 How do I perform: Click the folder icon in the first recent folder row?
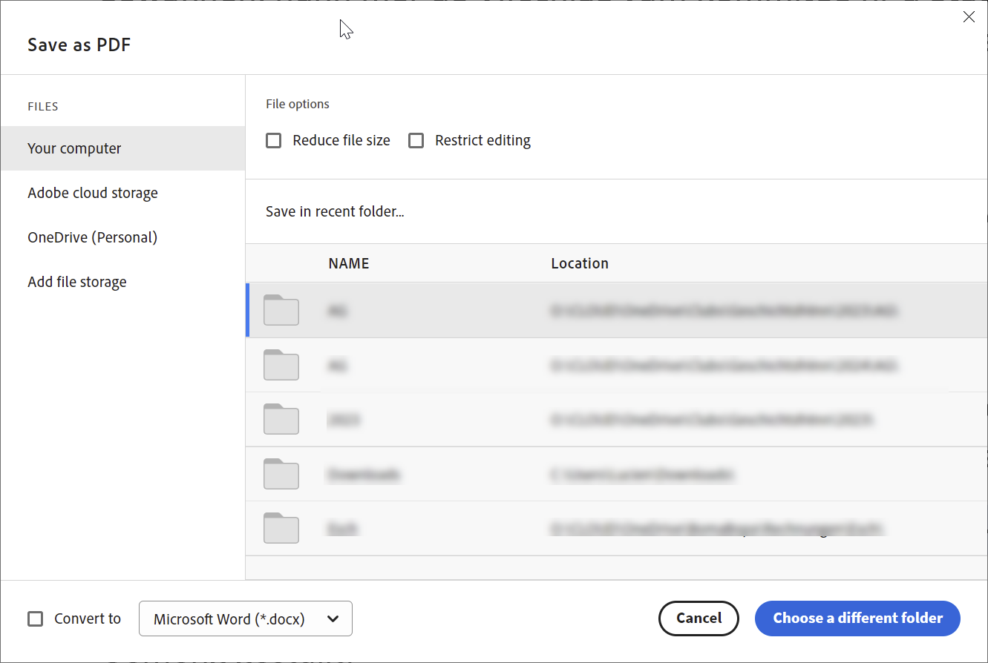[281, 311]
